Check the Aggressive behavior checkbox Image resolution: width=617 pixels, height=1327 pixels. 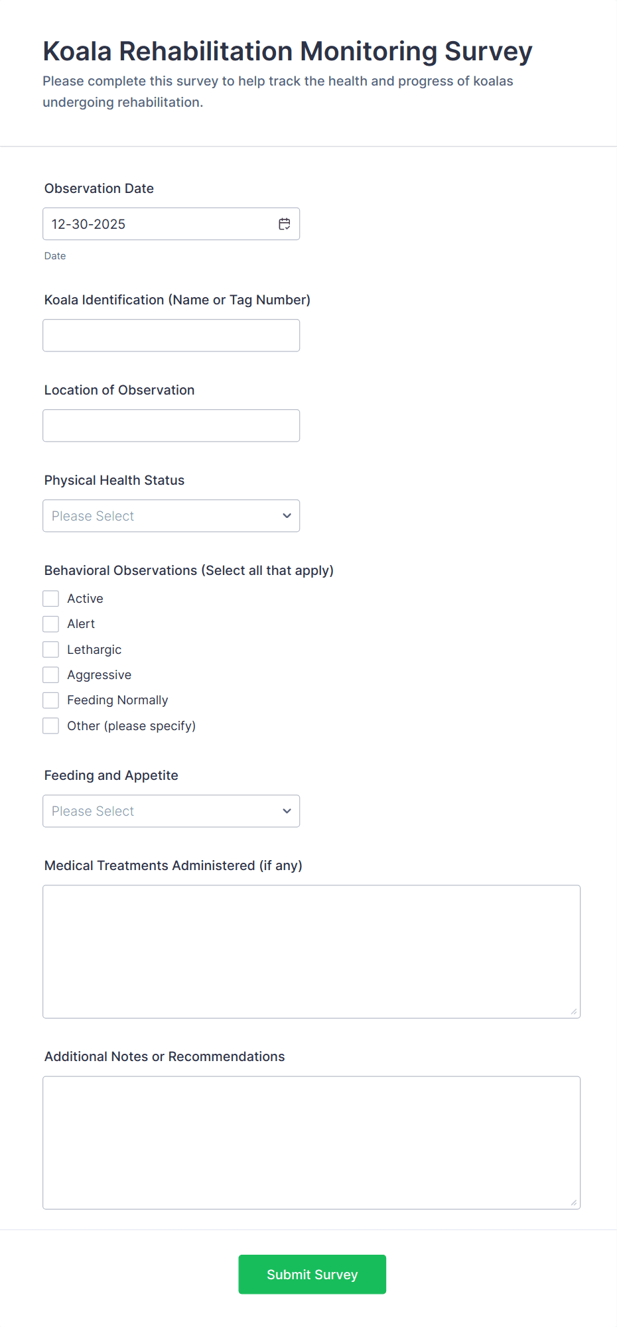tap(50, 674)
